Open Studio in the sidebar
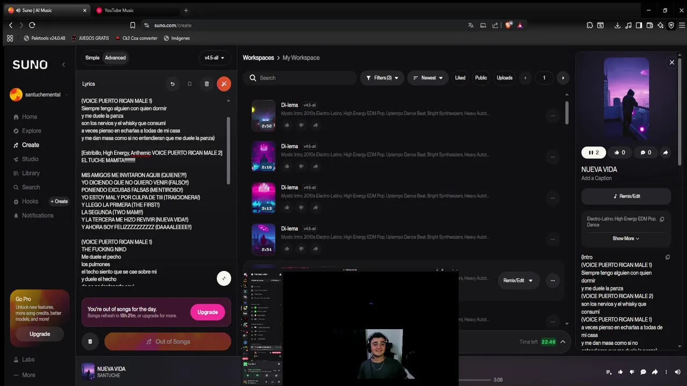Image resolution: width=687 pixels, height=386 pixels. (30, 159)
